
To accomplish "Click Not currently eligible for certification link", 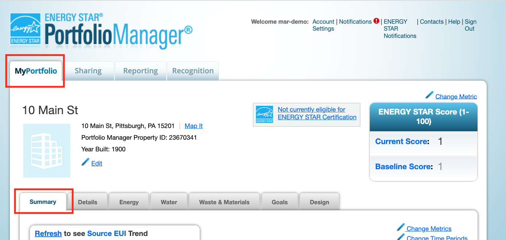I will pos(317,113).
